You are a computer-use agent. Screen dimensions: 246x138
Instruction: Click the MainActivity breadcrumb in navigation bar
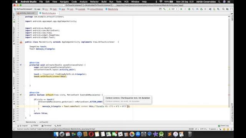(112, 9)
